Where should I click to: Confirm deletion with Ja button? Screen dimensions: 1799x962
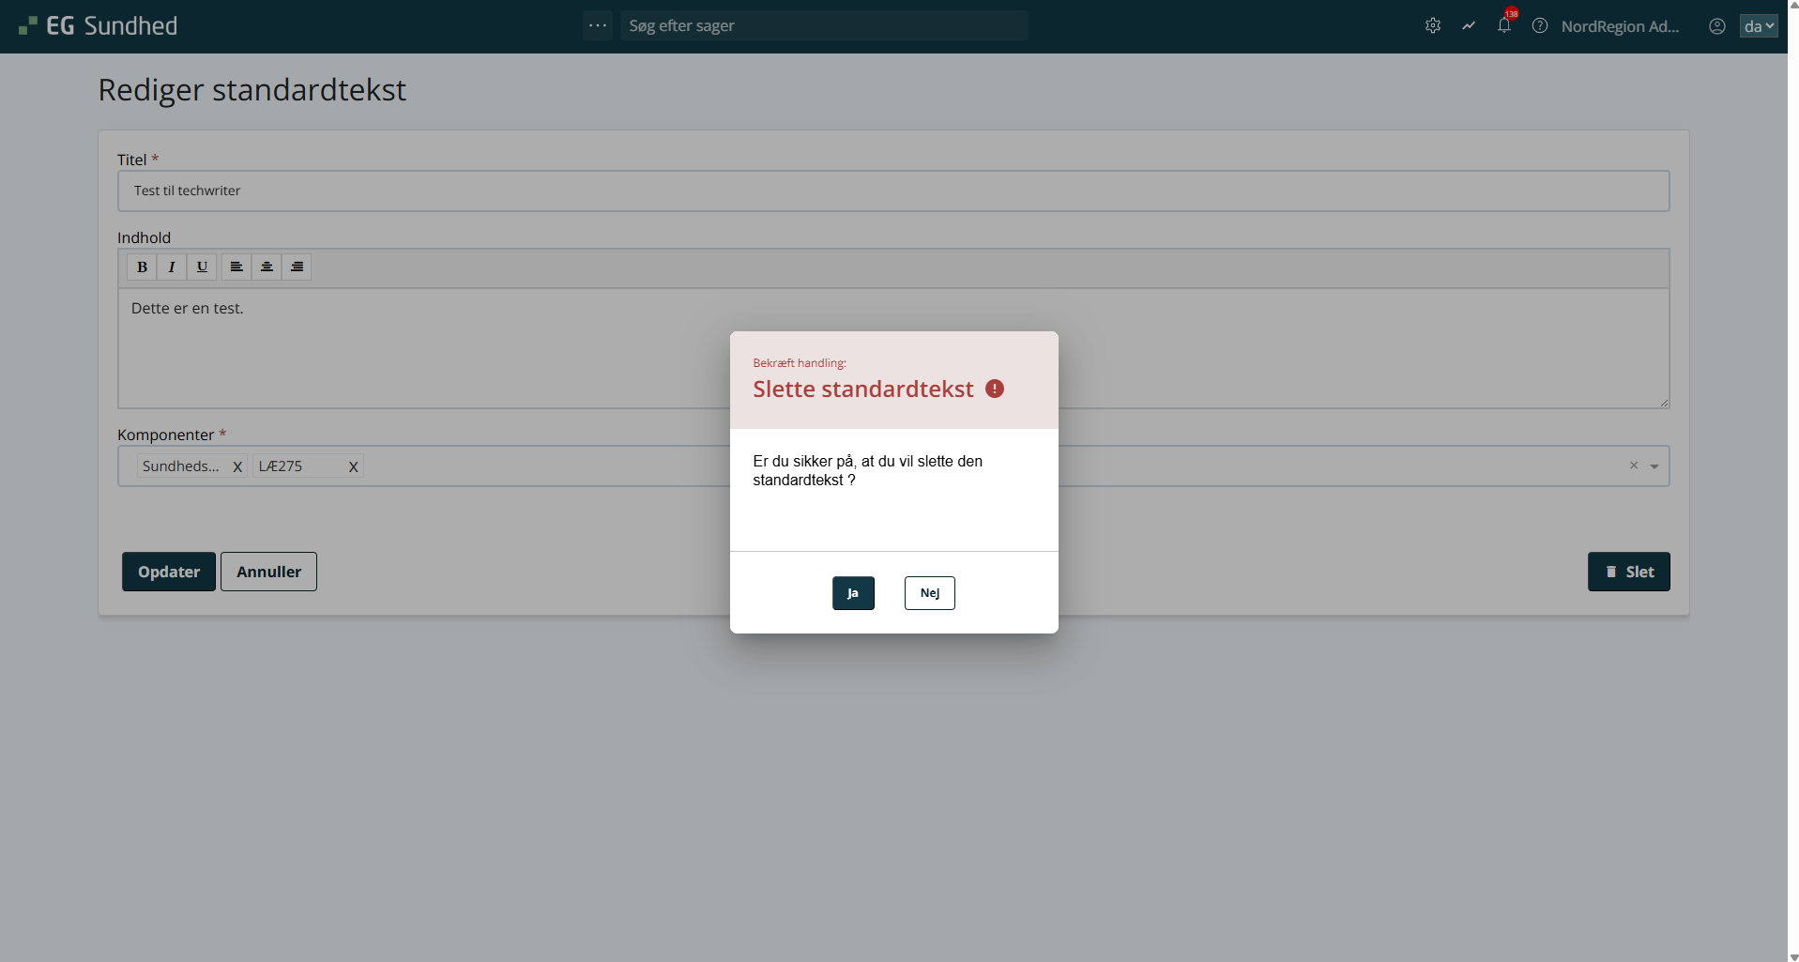[853, 593]
